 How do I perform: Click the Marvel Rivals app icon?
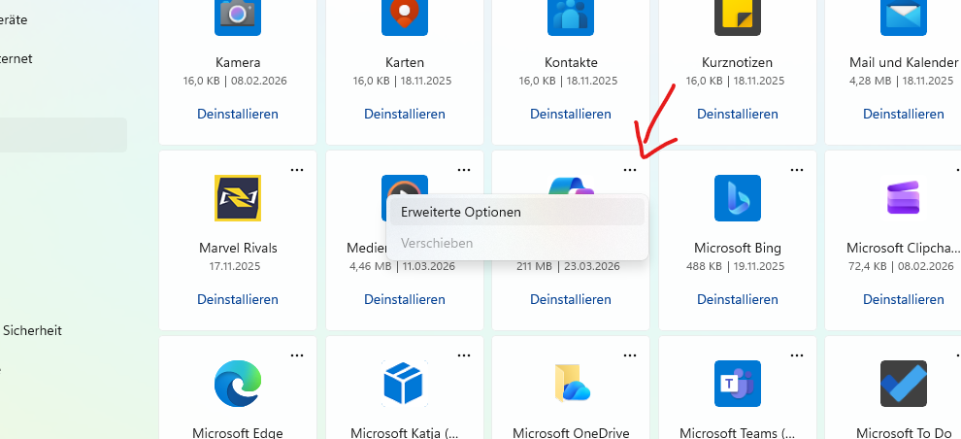238,198
